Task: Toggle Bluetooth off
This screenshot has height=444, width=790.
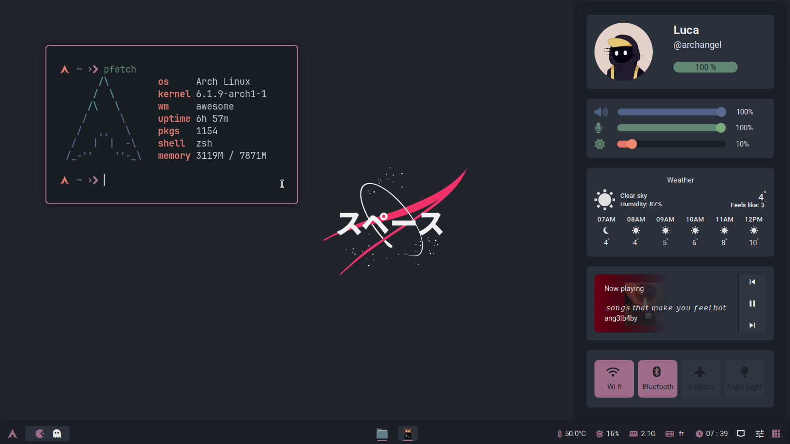Action: tap(658, 379)
